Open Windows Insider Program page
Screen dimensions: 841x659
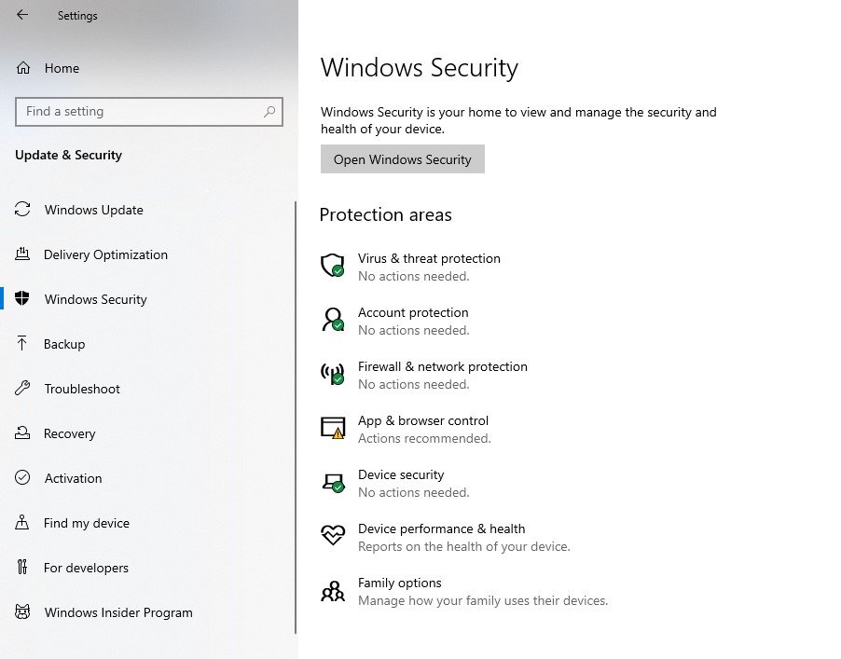point(118,612)
